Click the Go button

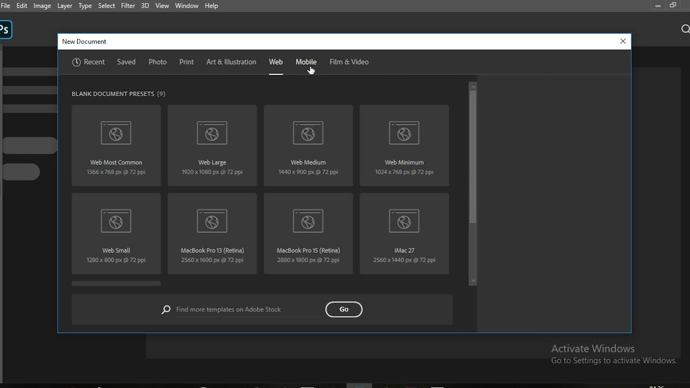pos(344,309)
